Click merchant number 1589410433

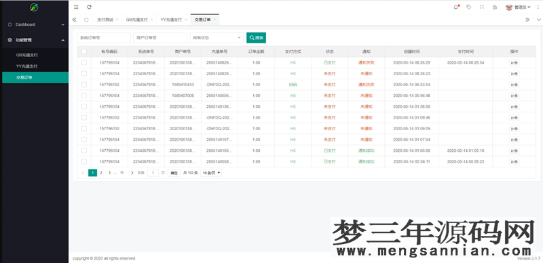[183, 85]
